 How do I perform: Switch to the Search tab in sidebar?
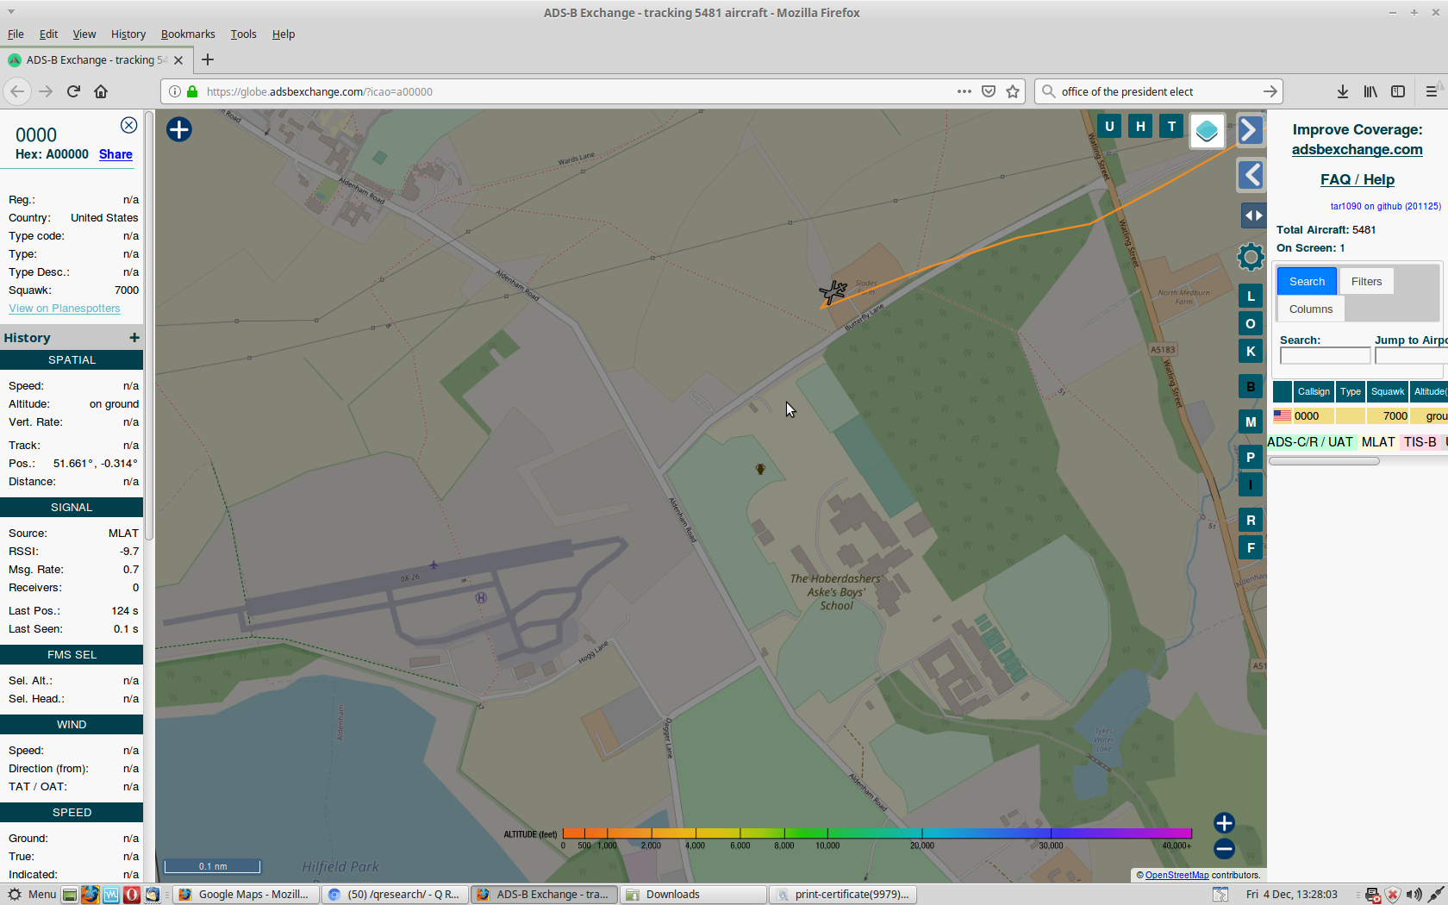(x=1307, y=282)
